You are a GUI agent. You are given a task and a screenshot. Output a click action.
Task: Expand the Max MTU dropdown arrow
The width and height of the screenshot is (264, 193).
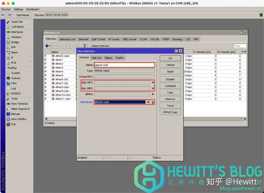(x=153, y=83)
